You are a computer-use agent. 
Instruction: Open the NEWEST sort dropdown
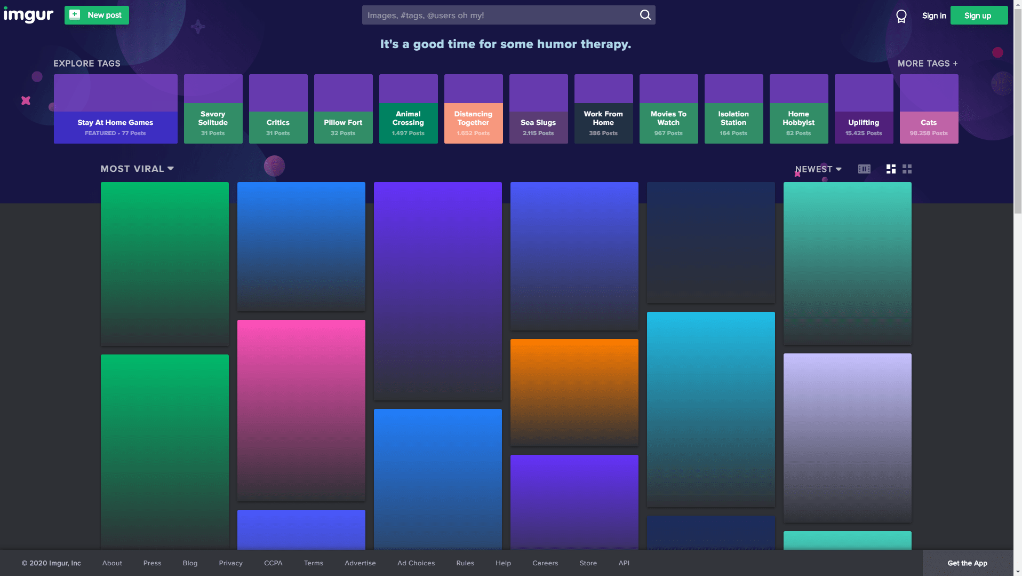click(818, 169)
